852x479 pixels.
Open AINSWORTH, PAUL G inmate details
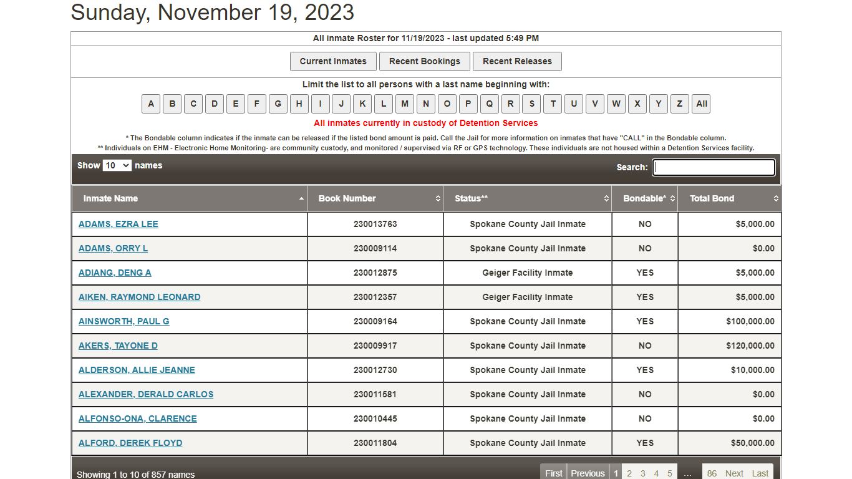[x=124, y=321]
